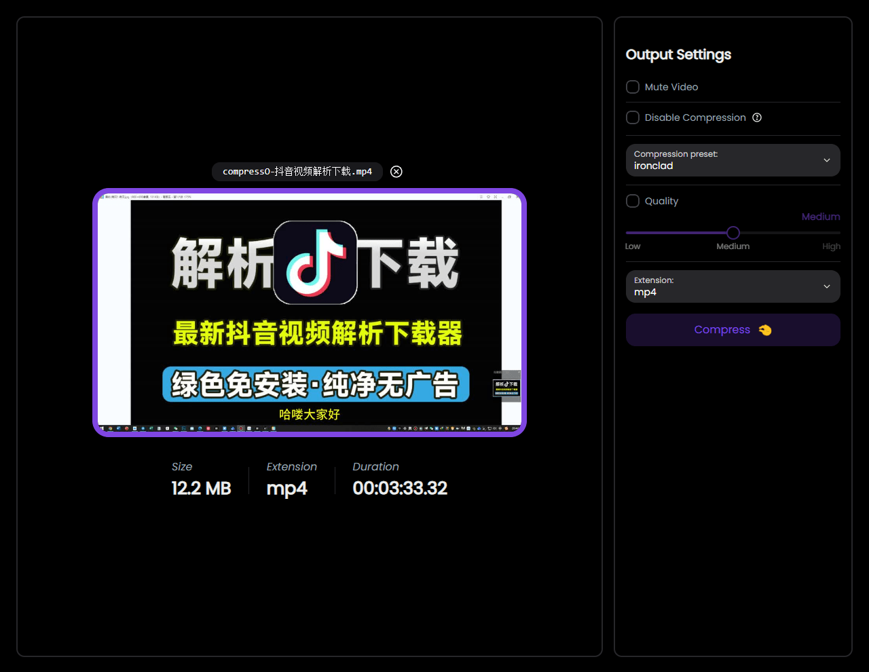Toggle the Mute Video checkbox
Image resolution: width=869 pixels, height=672 pixels.
(x=632, y=87)
